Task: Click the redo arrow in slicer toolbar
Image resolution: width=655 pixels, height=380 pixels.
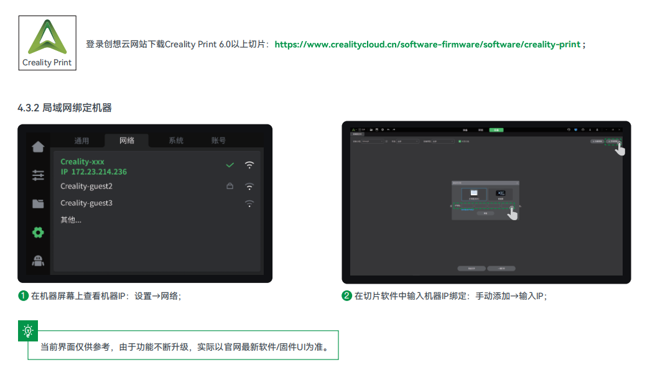Action: [x=394, y=130]
